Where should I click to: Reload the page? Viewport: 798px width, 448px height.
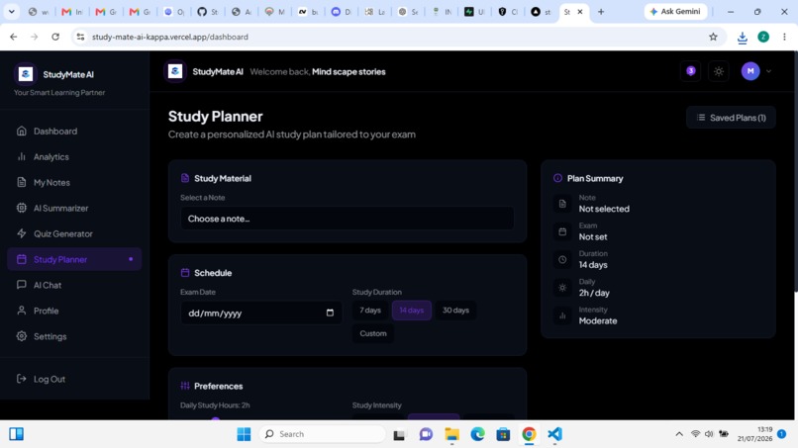55,37
